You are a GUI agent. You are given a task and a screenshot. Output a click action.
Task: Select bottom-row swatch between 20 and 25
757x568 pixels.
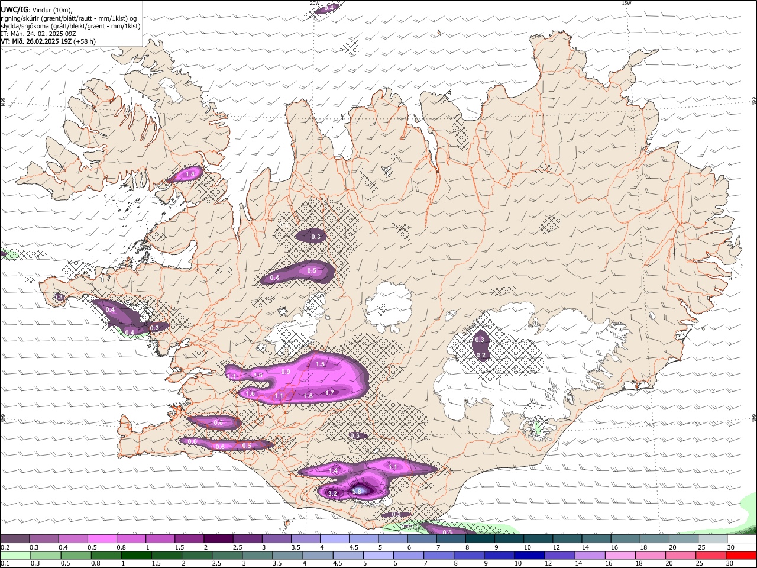pos(680,555)
